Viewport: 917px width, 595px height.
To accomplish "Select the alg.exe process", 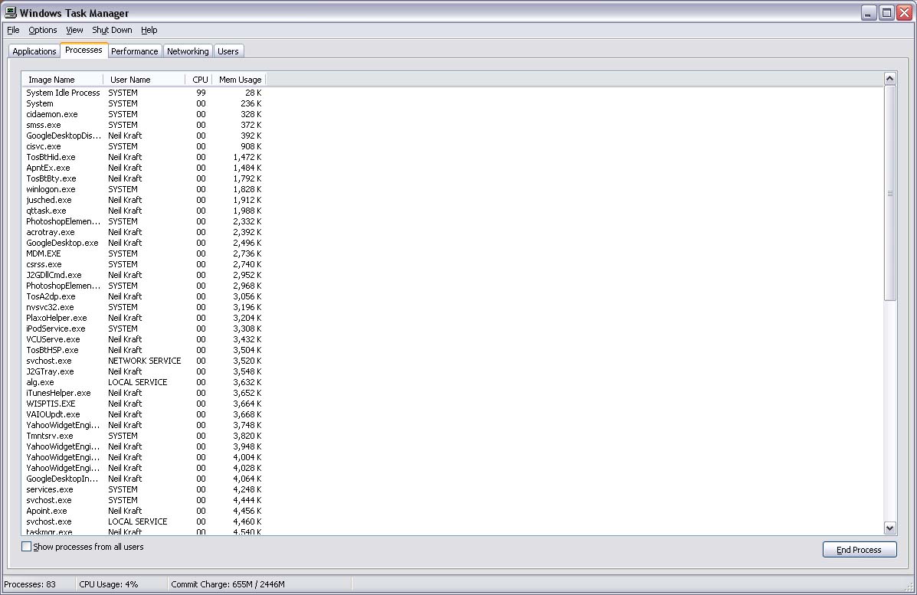I will pos(144,382).
